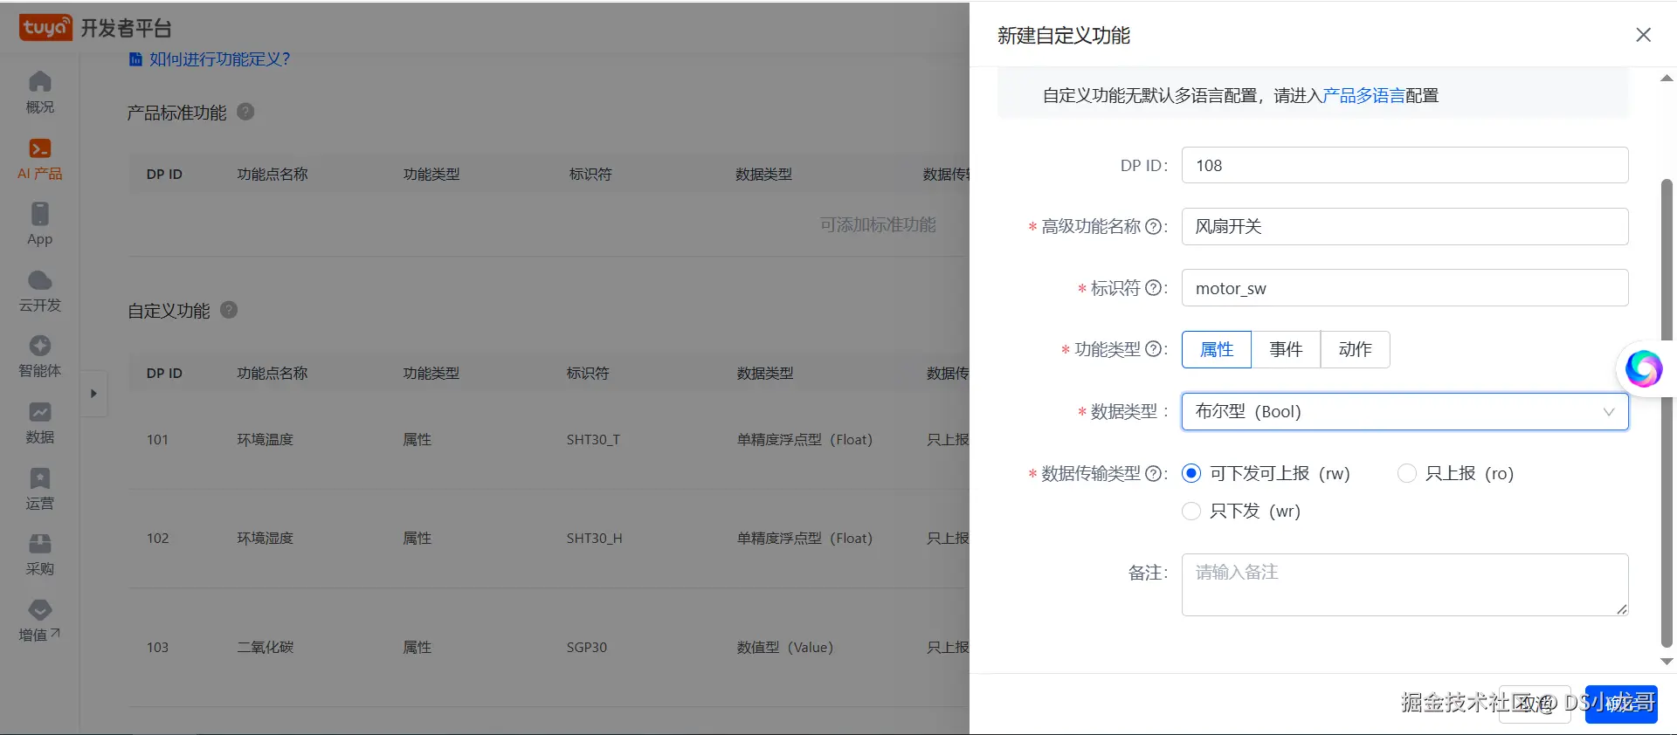Click the 备注 remarks textarea
1677x735 pixels.
1404,585
